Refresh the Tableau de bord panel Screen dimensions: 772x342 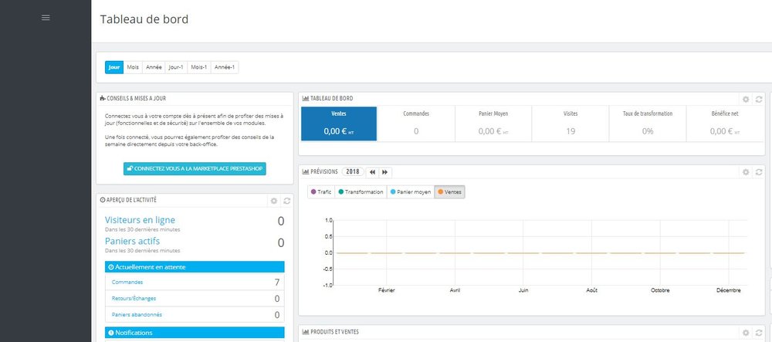tap(759, 100)
